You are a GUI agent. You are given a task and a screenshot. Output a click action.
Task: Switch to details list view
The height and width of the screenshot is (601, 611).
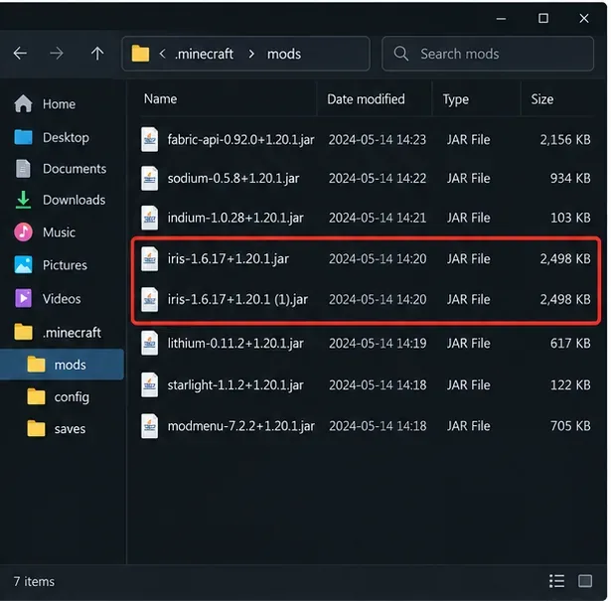pos(556,581)
